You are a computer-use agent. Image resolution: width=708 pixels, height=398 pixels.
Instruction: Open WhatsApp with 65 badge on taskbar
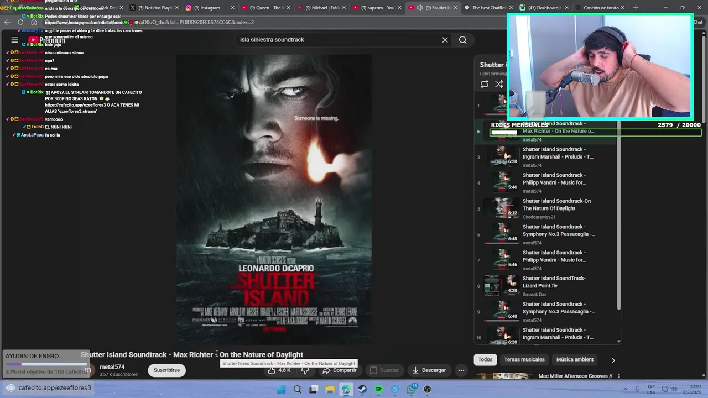coord(412,389)
